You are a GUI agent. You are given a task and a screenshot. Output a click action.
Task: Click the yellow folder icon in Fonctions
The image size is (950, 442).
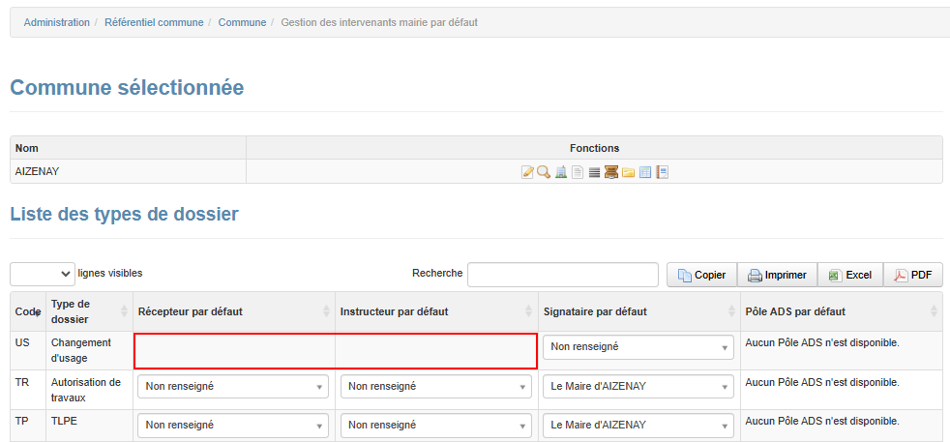[x=628, y=172]
